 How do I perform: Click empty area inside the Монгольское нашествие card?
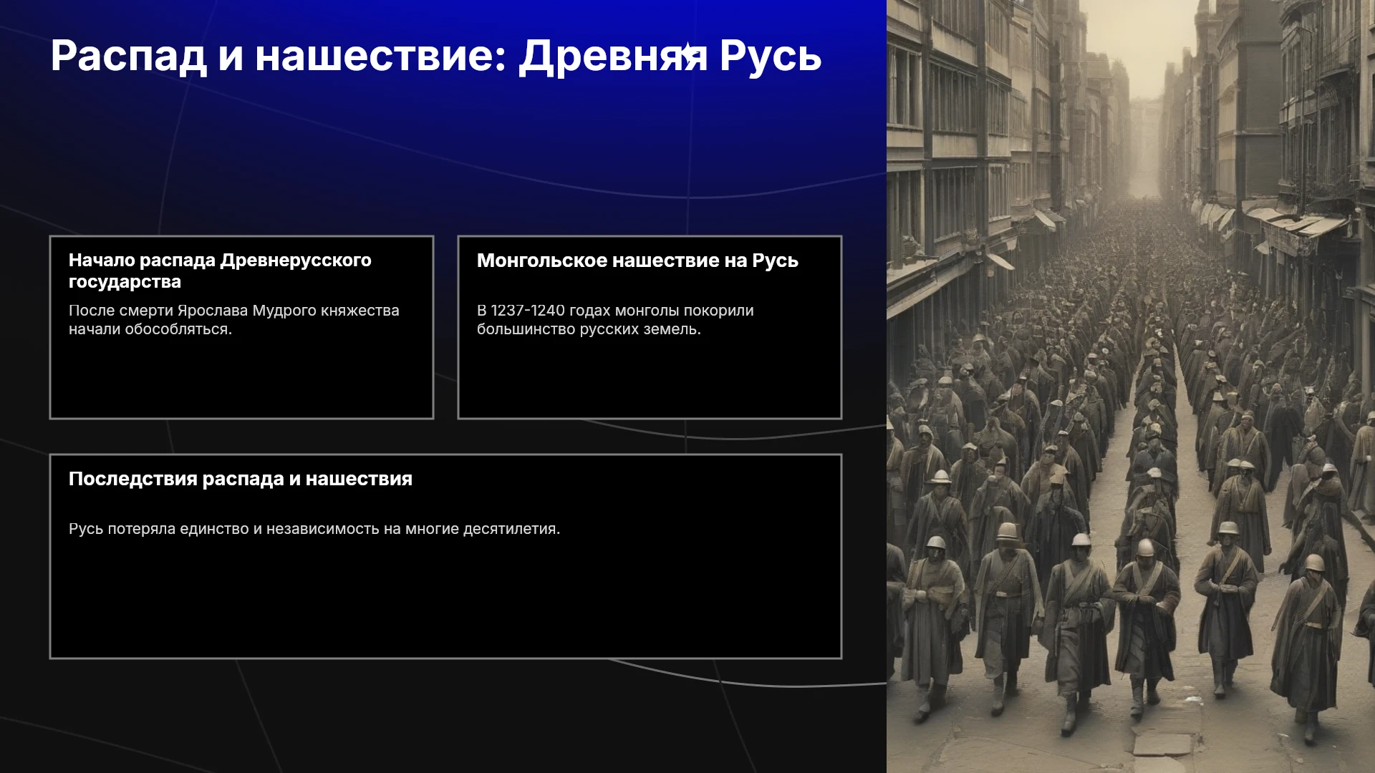pos(650,379)
